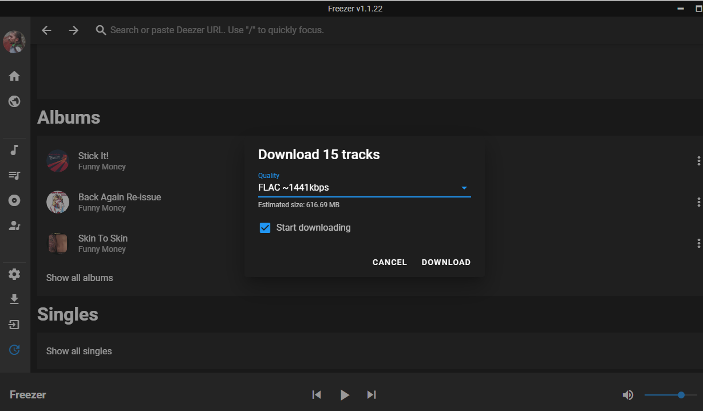703x411 pixels.
Task: Open Settings gear icon
Action: (x=14, y=274)
